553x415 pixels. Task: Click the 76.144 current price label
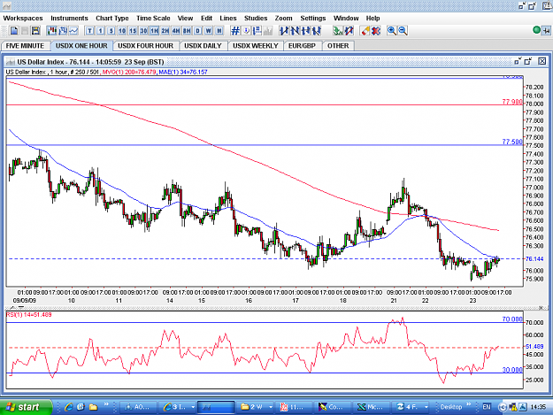[x=534, y=258]
